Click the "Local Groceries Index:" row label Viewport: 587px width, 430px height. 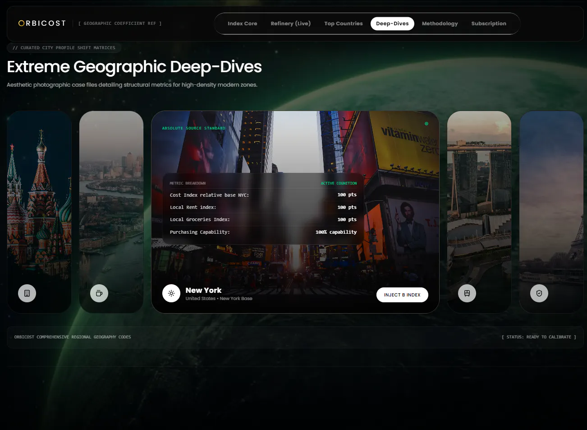point(200,219)
